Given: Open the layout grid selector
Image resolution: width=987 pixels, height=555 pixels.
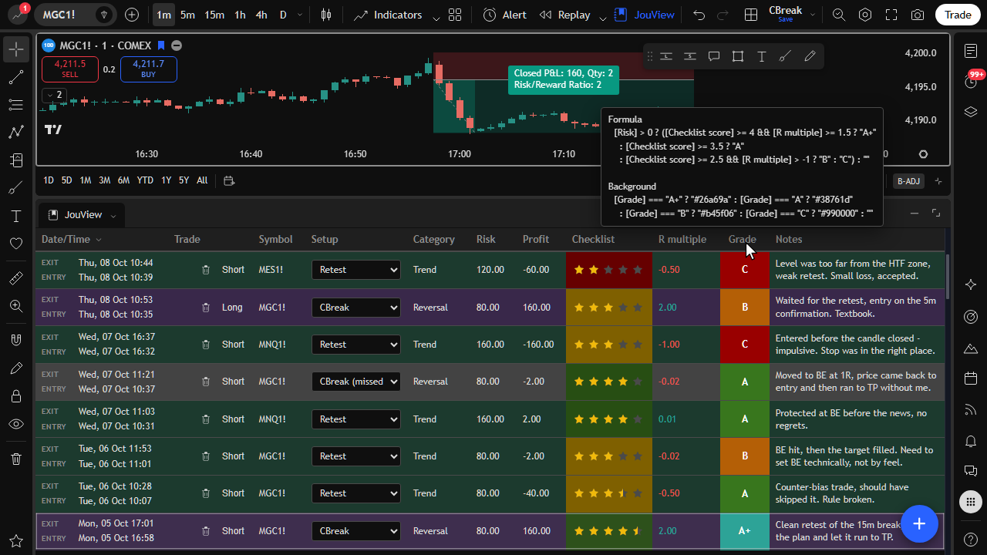Looking at the screenshot, I should tap(751, 15).
